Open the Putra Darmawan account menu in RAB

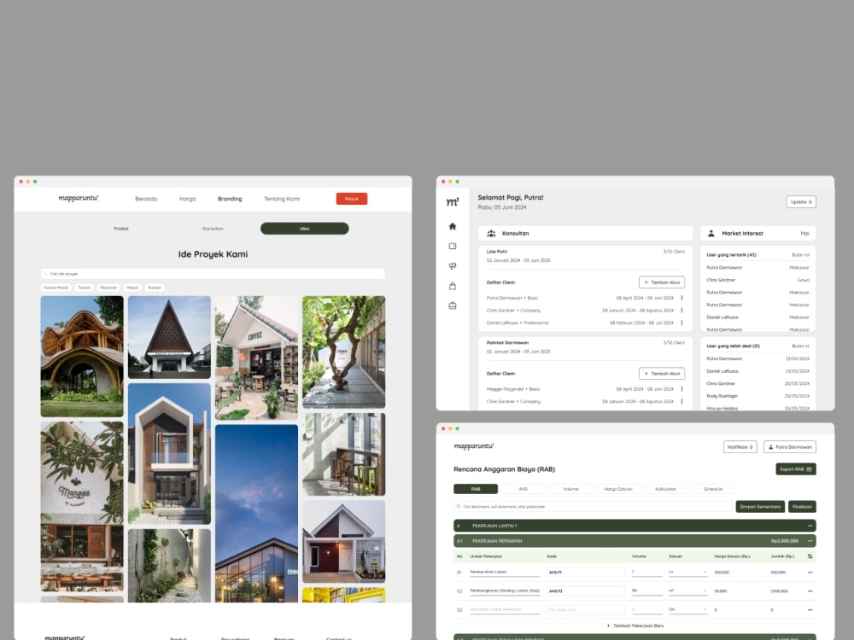[x=790, y=447]
